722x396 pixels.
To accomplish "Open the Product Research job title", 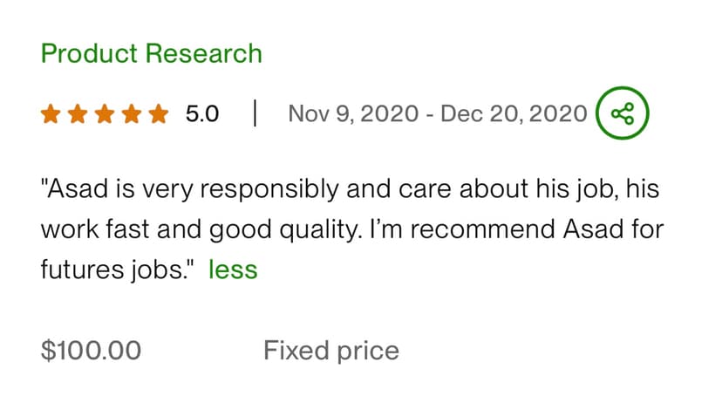I will [x=151, y=53].
